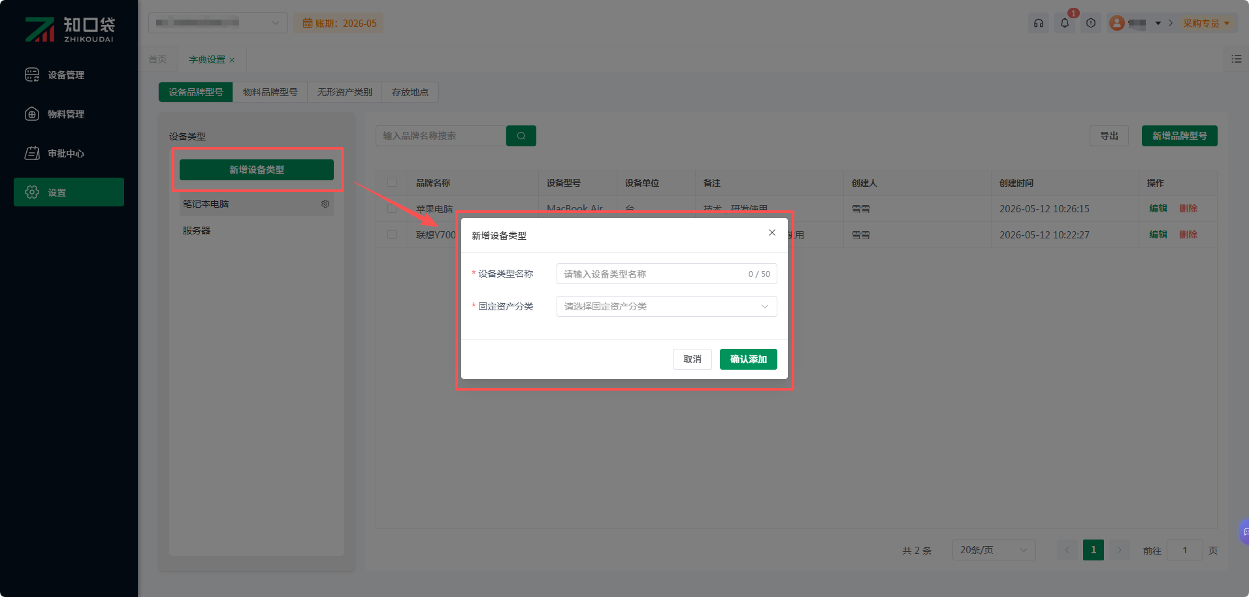The image size is (1249, 597).
Task: Open the 采购专员 role dropdown
Action: point(1206,24)
